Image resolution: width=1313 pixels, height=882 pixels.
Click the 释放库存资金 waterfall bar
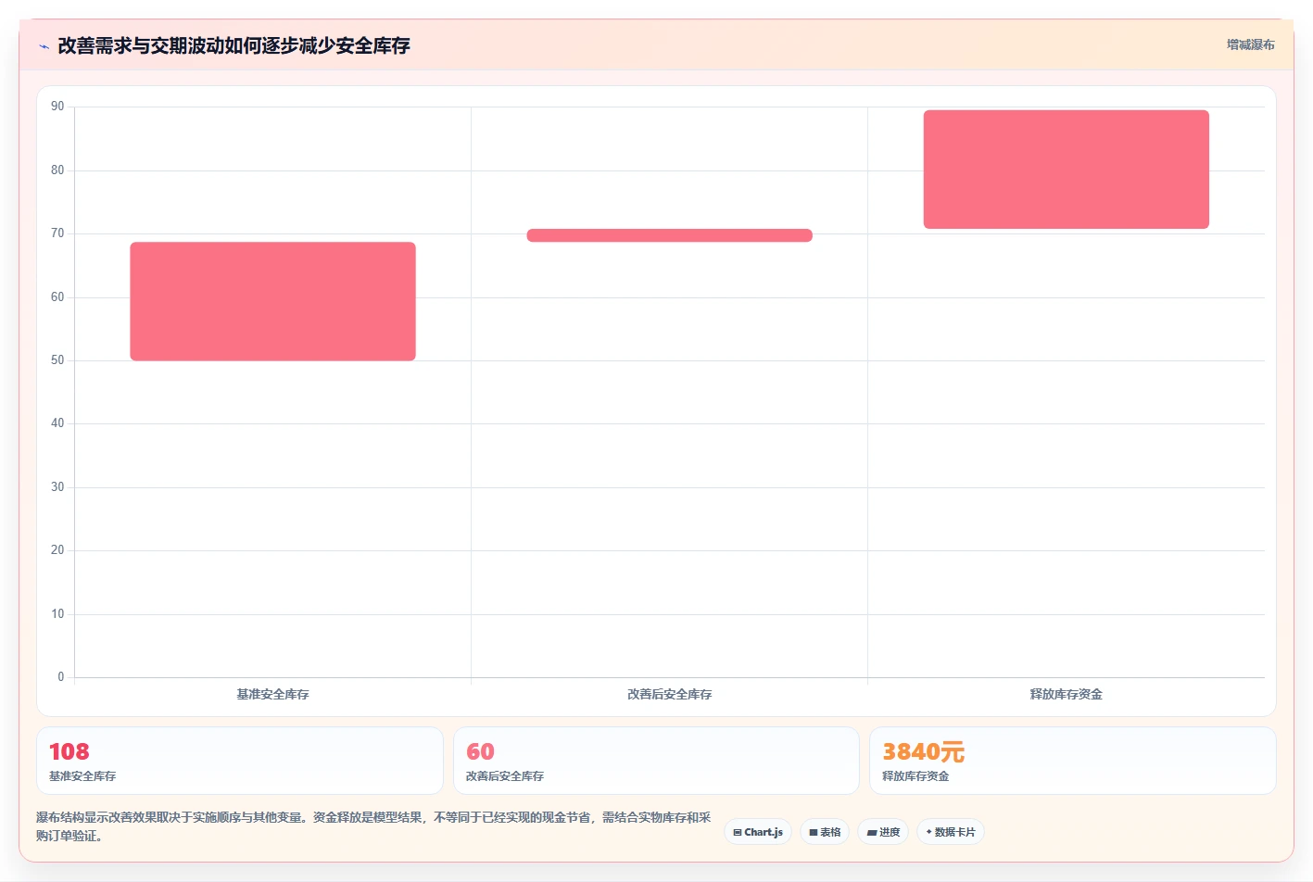click(1066, 170)
